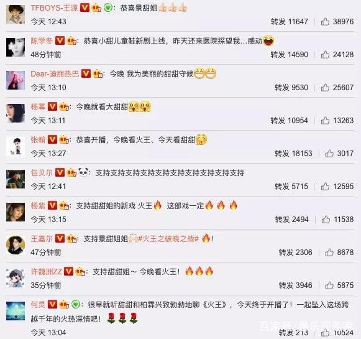361x339 pixels.
Task: Like 张翰's comment showing 3017 likes
Action: (329, 154)
